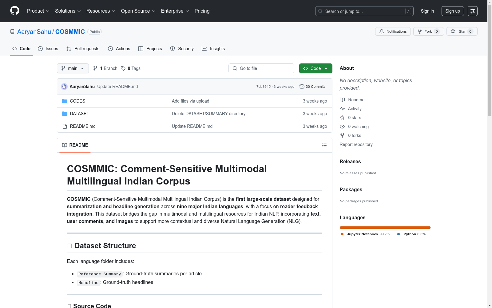
Task: Click the bell icon in Notifications button
Action: tap(382, 31)
